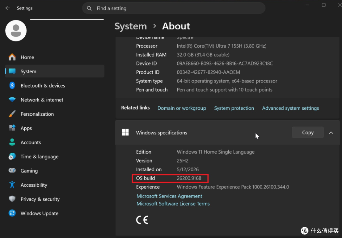Open Advanced system settings link

tap(290, 108)
